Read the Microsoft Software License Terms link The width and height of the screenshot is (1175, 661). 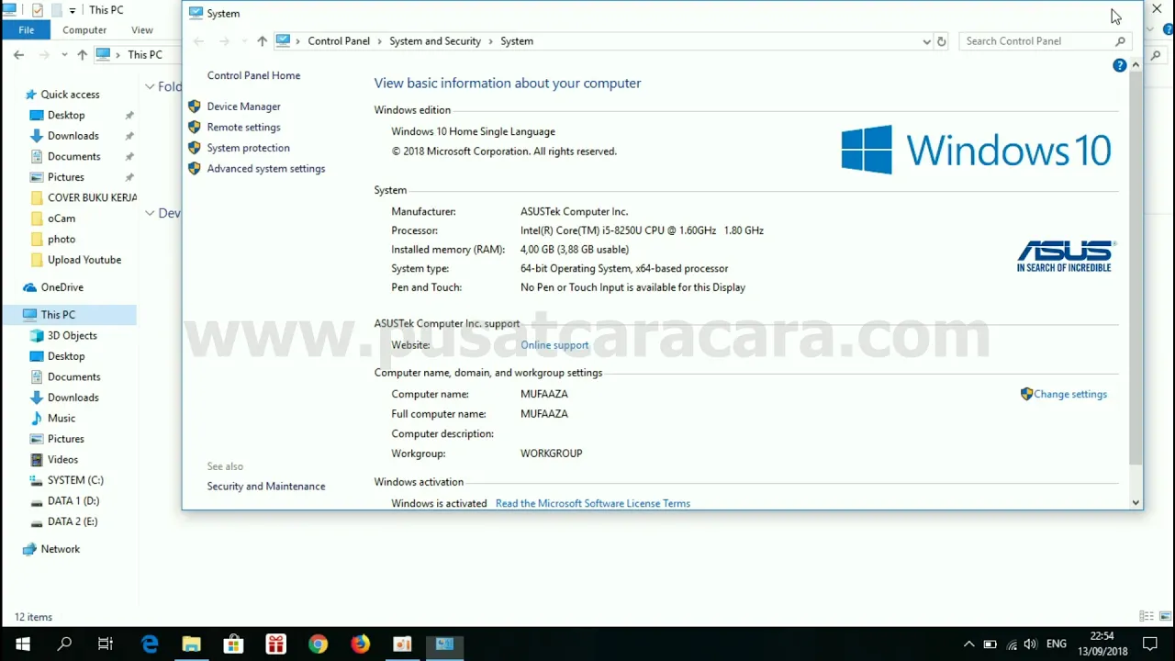(x=593, y=503)
